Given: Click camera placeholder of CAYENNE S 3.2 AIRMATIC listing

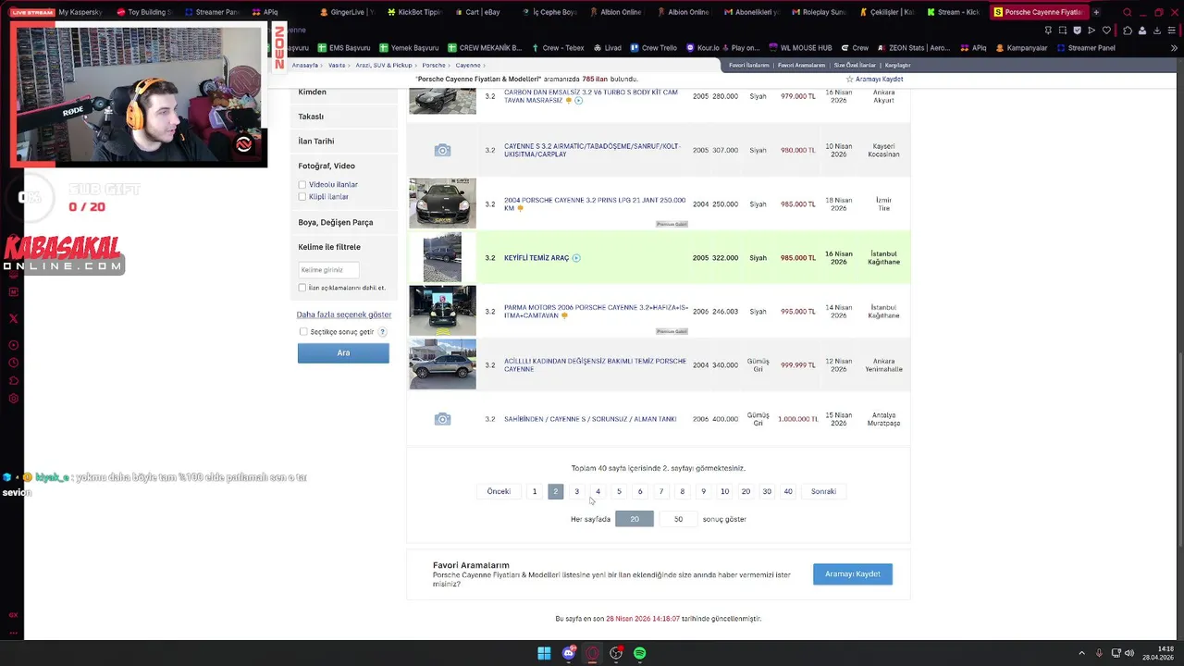Looking at the screenshot, I should tap(442, 150).
